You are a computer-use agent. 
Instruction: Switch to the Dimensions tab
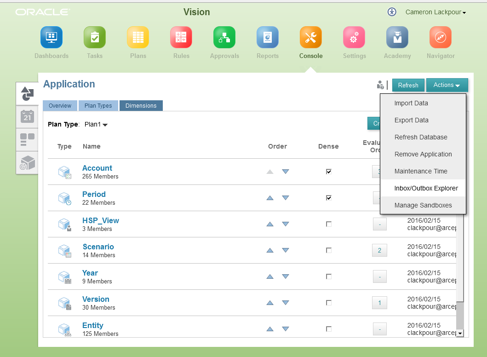coord(141,106)
